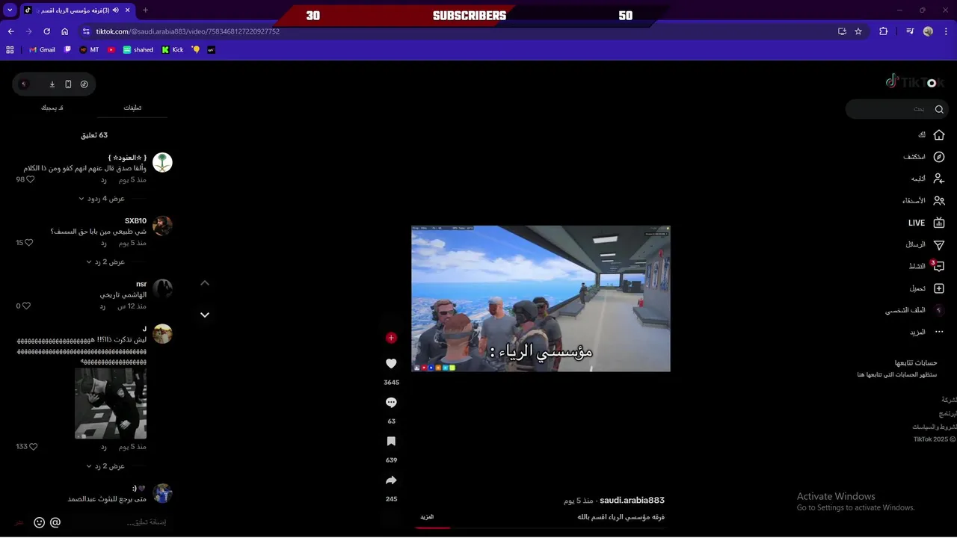Click the address bar URL
The width and height of the screenshot is (957, 538).
[x=188, y=31]
